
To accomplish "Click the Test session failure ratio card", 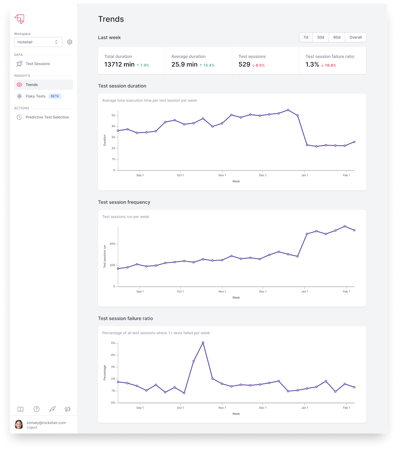I will pyautogui.click(x=332, y=61).
